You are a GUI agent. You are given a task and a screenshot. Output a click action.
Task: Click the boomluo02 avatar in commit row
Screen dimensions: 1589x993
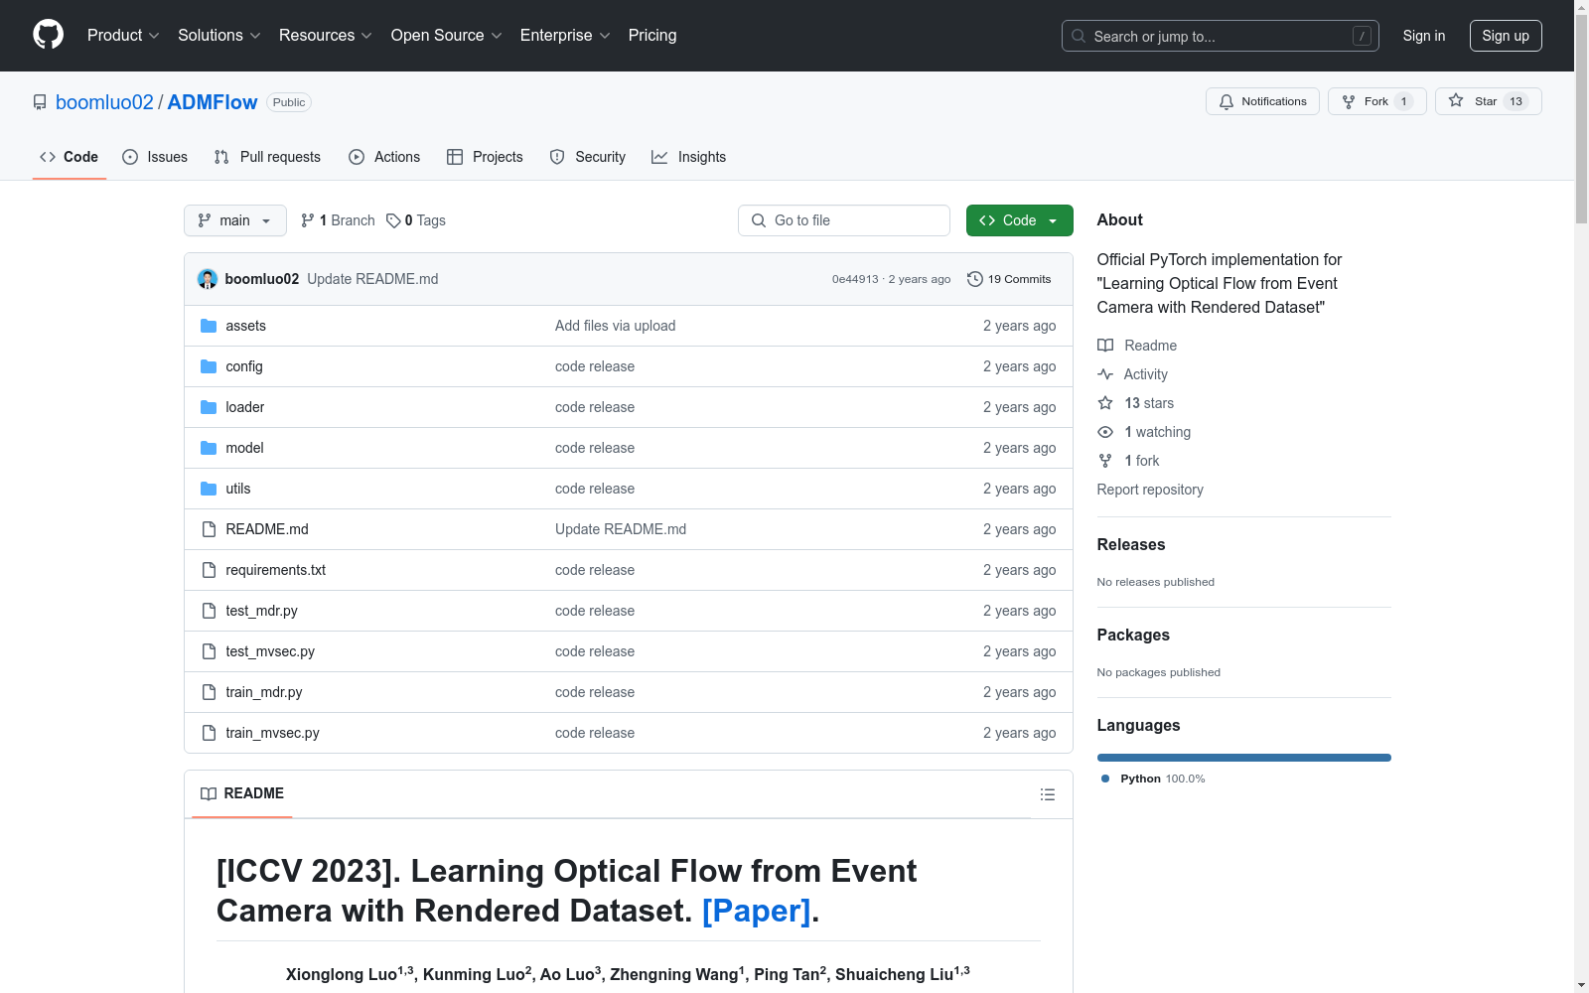[x=208, y=279]
